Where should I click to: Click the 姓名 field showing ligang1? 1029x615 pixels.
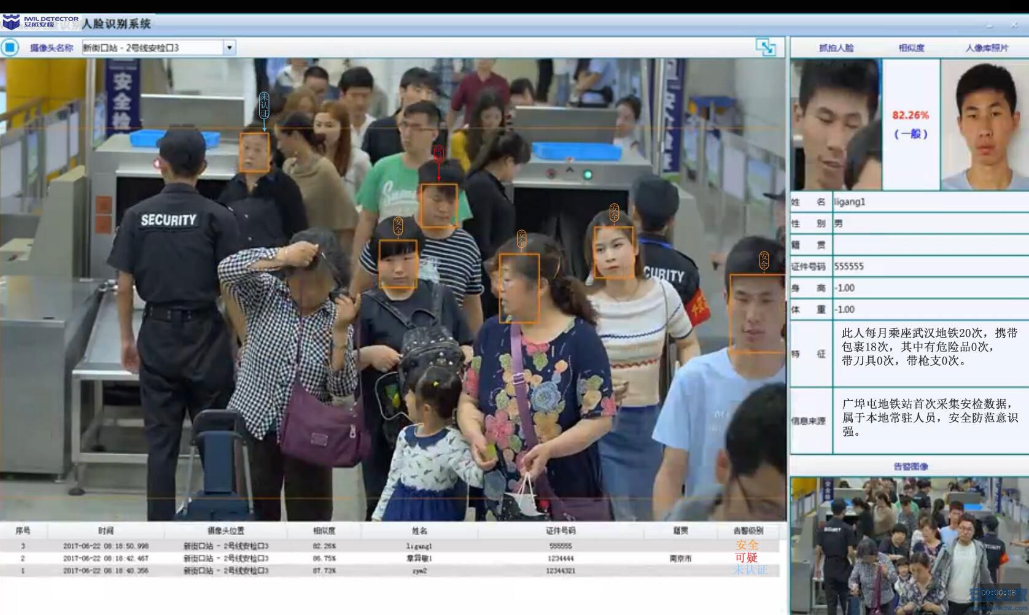(x=930, y=202)
